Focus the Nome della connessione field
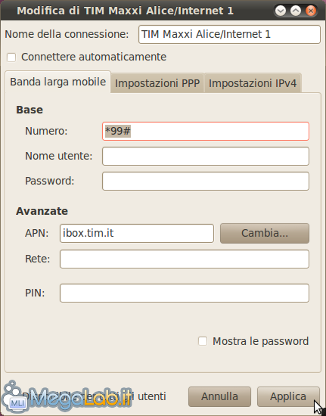 click(x=229, y=34)
